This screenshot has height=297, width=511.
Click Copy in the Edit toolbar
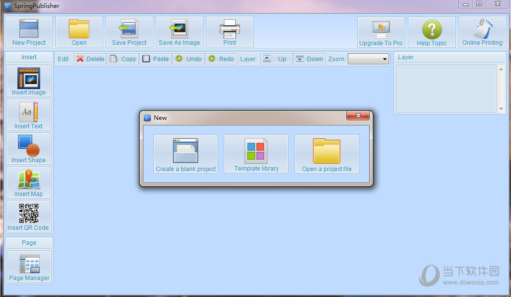(x=123, y=59)
